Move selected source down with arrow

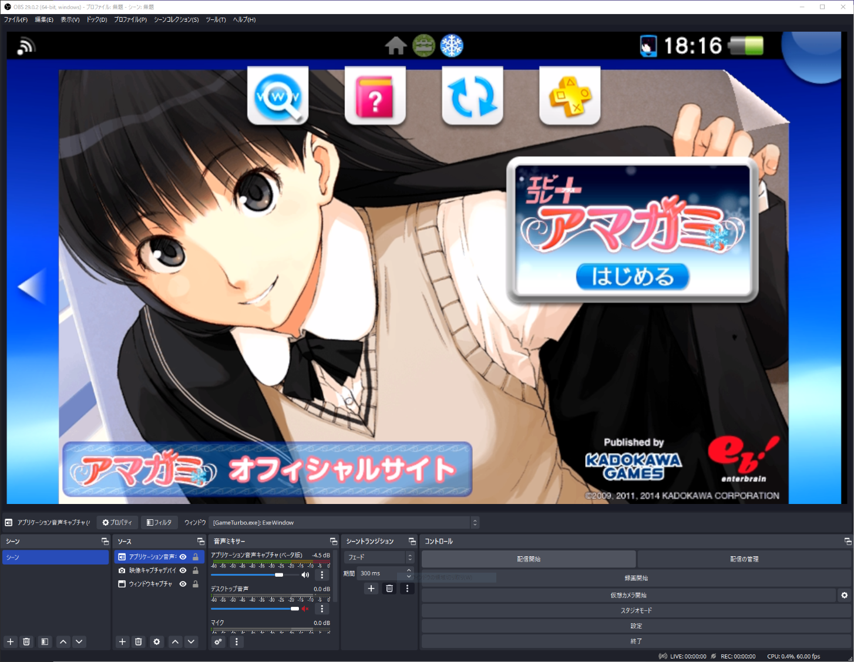point(191,641)
